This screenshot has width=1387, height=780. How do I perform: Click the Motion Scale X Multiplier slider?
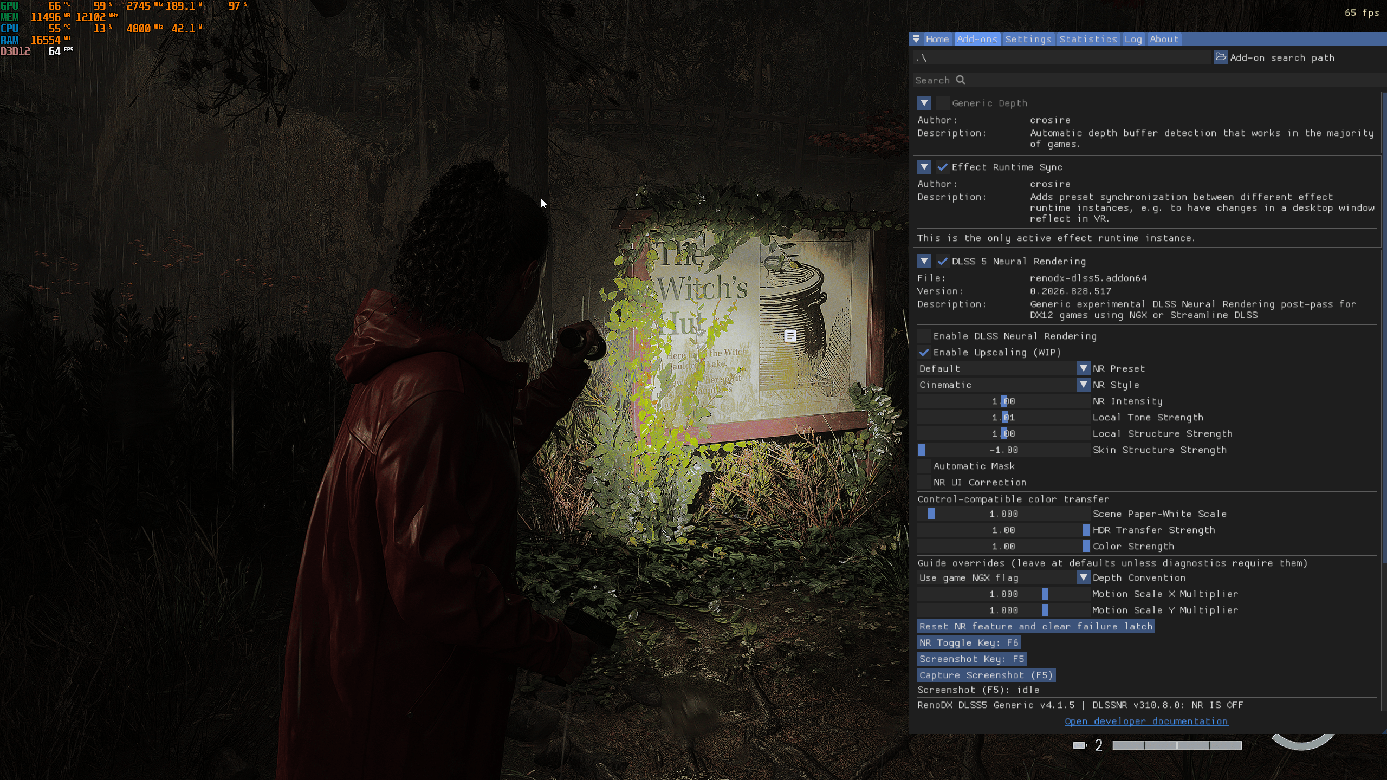click(1003, 594)
